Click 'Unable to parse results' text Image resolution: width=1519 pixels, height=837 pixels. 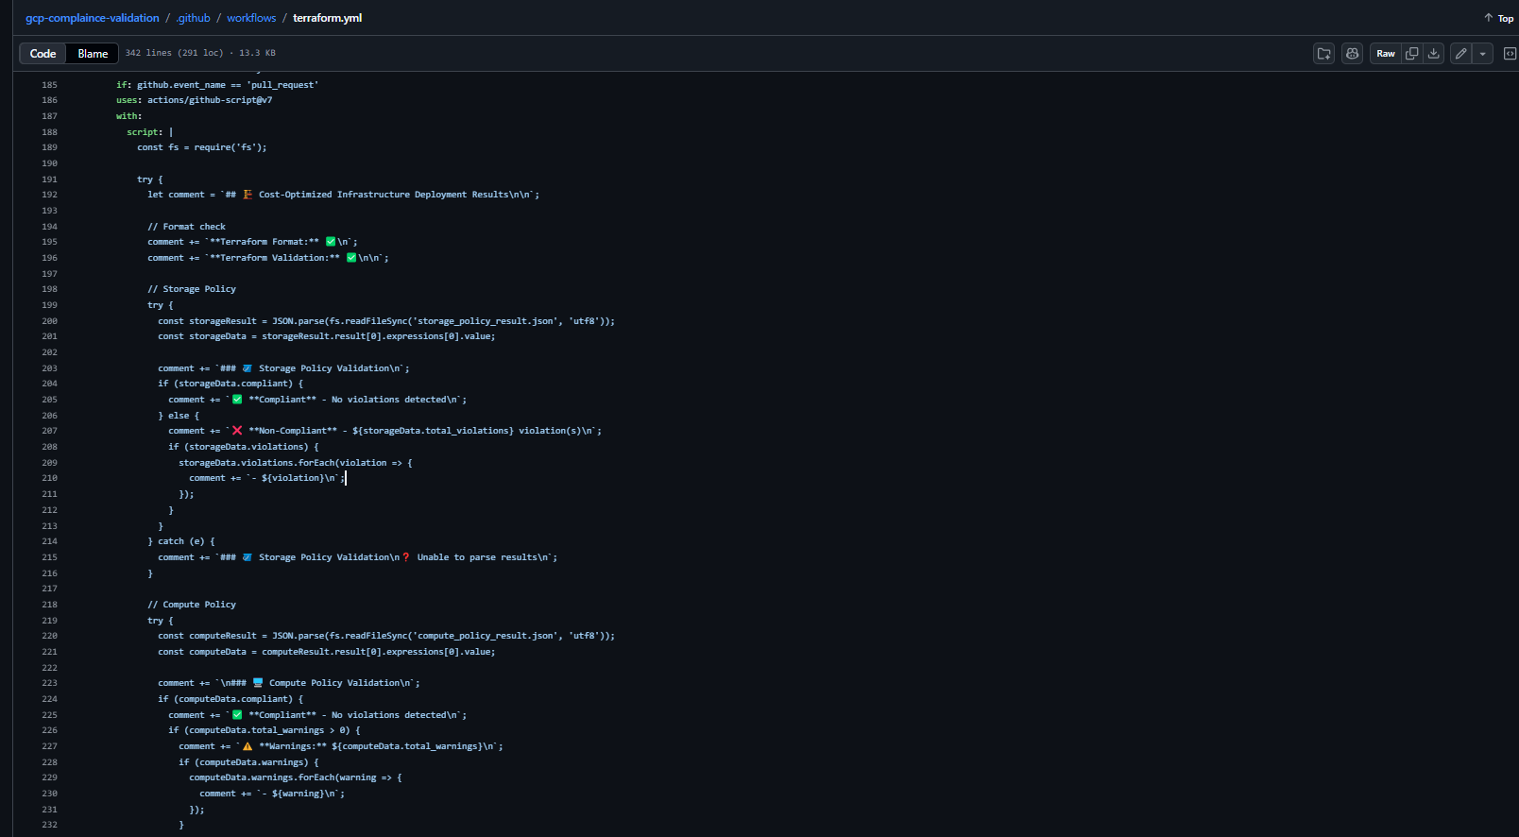[x=479, y=557]
